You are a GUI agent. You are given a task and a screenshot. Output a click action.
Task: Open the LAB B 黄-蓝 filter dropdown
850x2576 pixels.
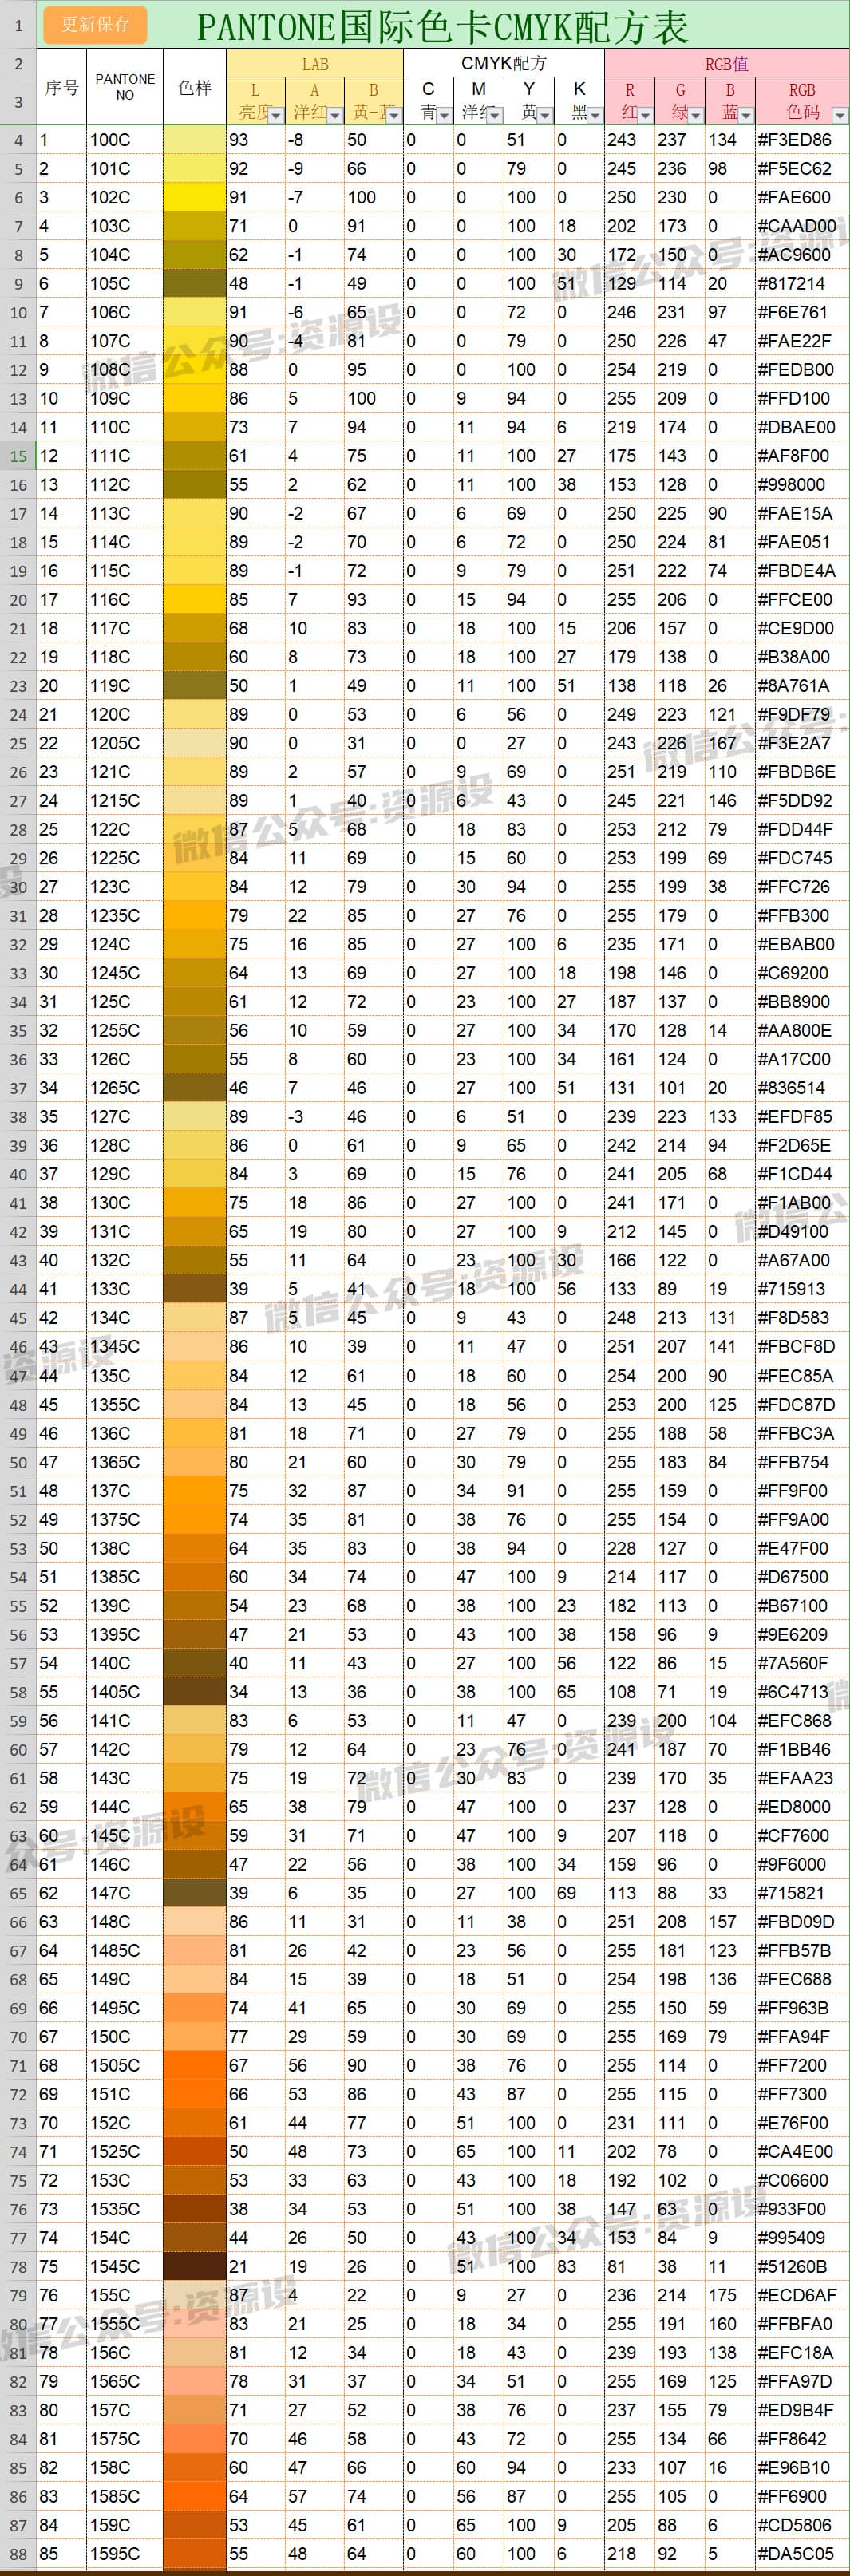pos(394,115)
